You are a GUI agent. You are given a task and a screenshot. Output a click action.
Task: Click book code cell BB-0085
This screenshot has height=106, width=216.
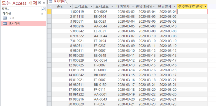click(x=104, y=75)
